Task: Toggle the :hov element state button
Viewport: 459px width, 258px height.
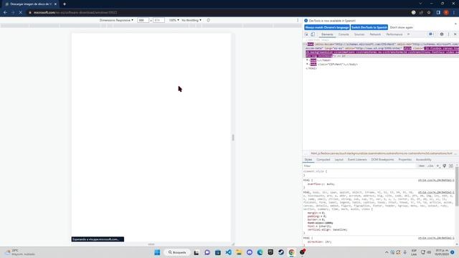Action: pyautogui.click(x=421, y=166)
